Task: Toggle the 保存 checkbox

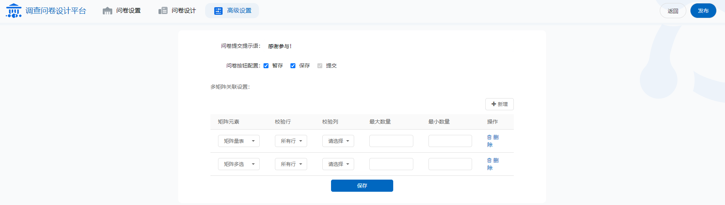Action: [x=293, y=66]
